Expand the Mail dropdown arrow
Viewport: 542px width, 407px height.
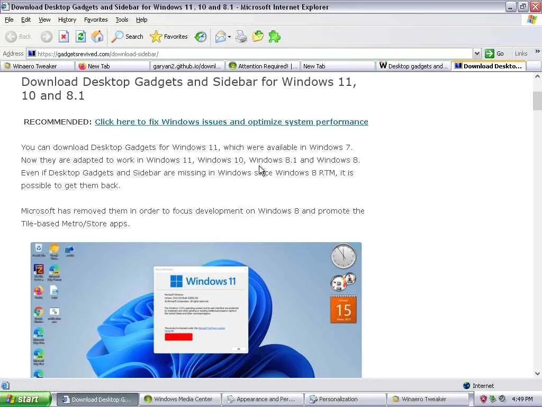click(229, 37)
